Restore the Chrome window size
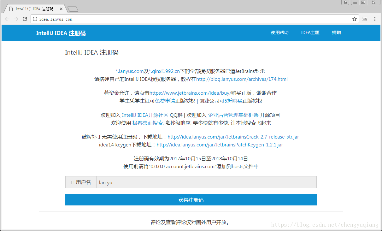 [363, 2]
